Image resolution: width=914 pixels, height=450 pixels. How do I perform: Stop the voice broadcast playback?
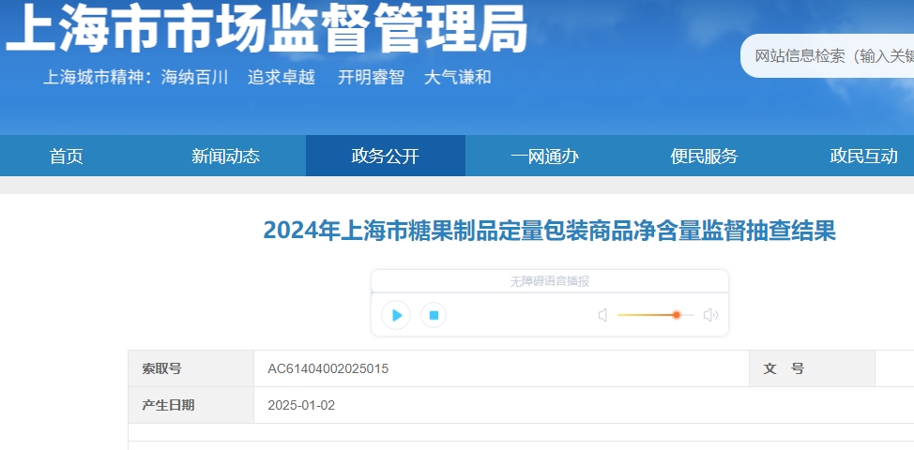click(x=434, y=315)
